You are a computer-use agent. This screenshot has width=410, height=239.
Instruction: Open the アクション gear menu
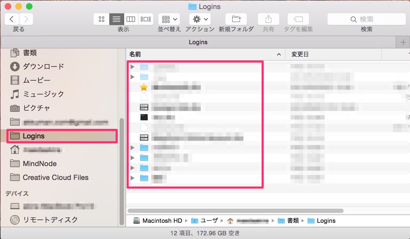(x=200, y=19)
